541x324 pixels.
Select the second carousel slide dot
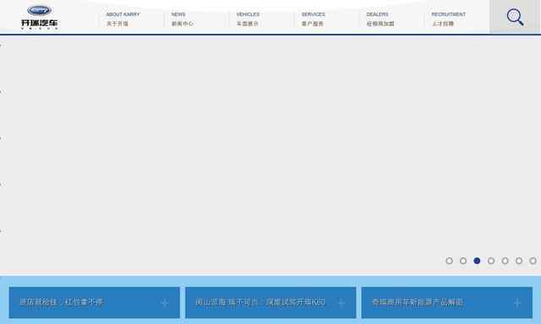[x=463, y=261]
